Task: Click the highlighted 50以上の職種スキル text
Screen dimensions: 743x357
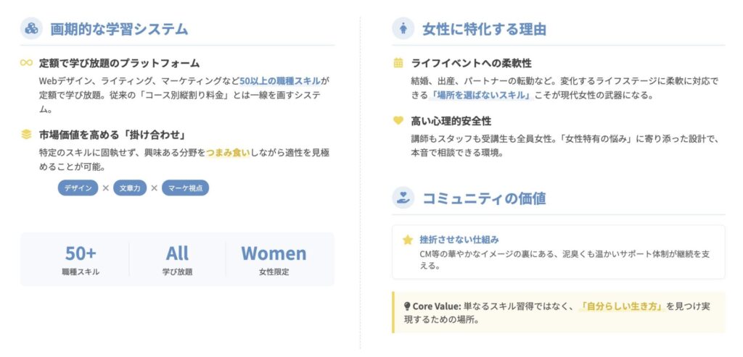Action: [x=280, y=80]
